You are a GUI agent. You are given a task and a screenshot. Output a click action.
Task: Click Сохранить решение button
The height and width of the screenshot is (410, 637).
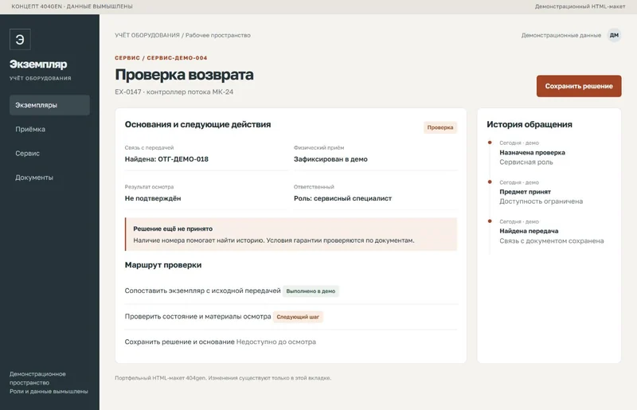(x=579, y=86)
